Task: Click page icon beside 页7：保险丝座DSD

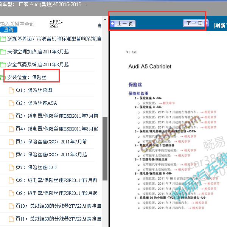Action: pos(11,168)
